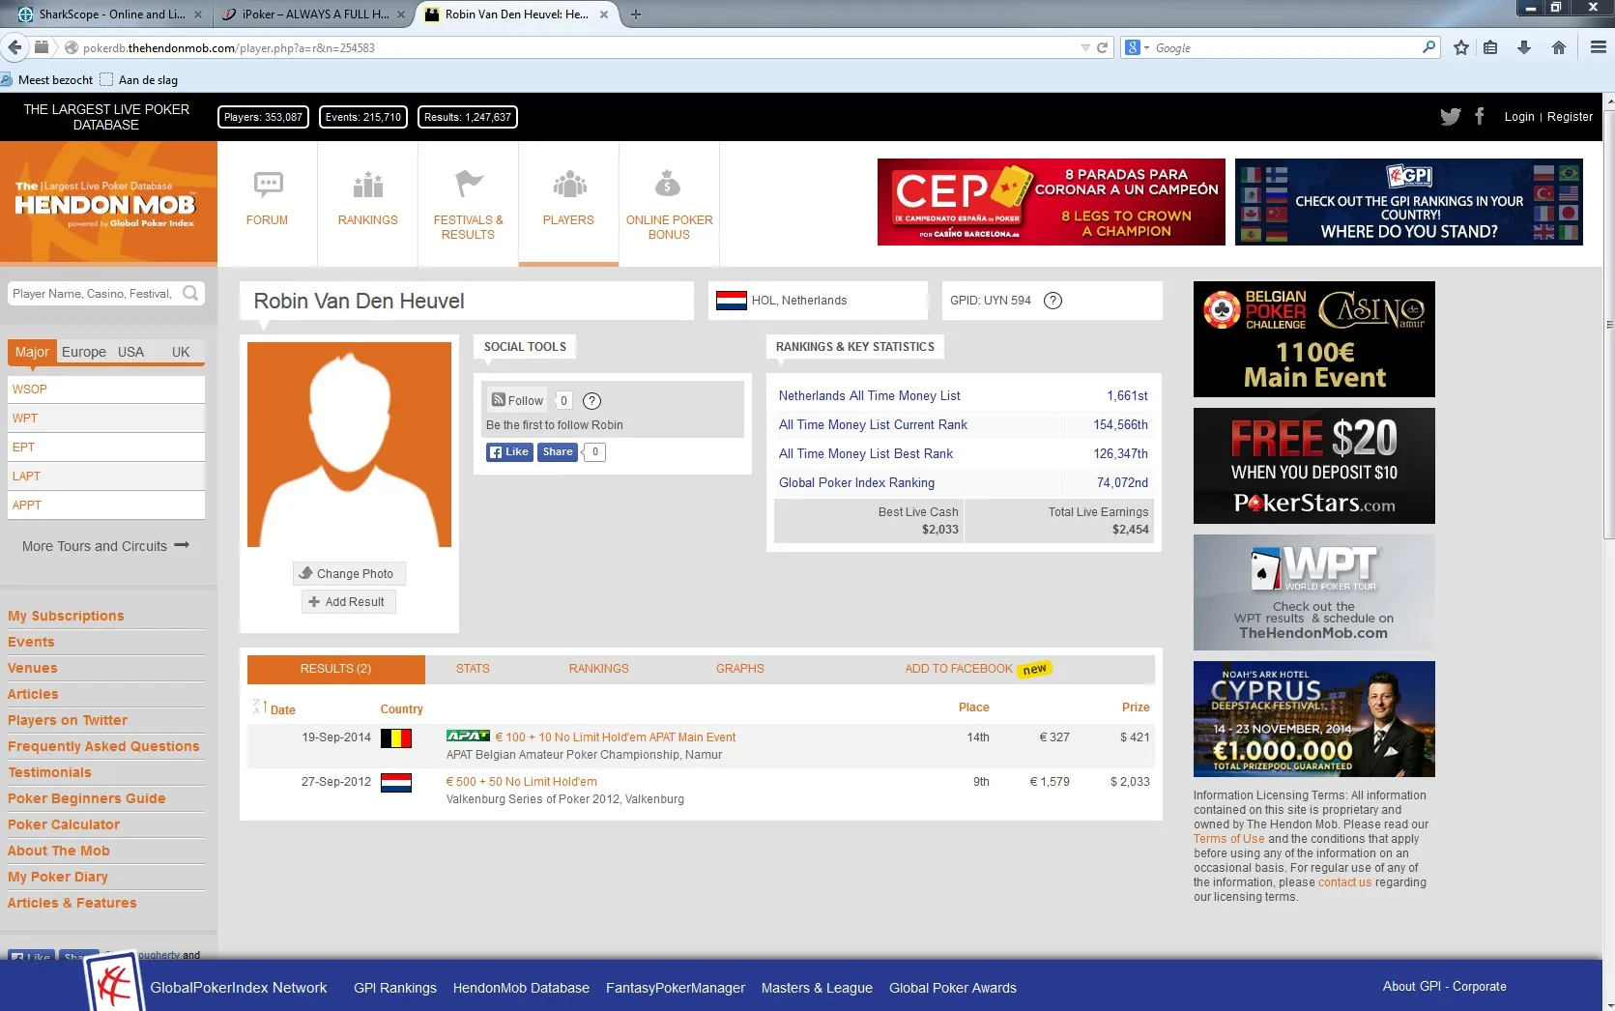Viewport: 1615px width, 1011px height.
Task: Open Festivals & Results flag icon
Action: pyautogui.click(x=469, y=183)
